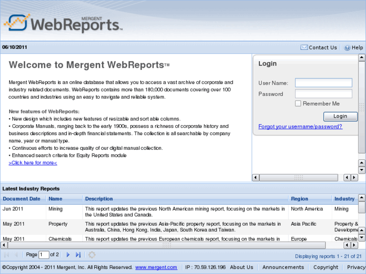Click the Help question mark icon
366x274 pixels.
coord(347,48)
